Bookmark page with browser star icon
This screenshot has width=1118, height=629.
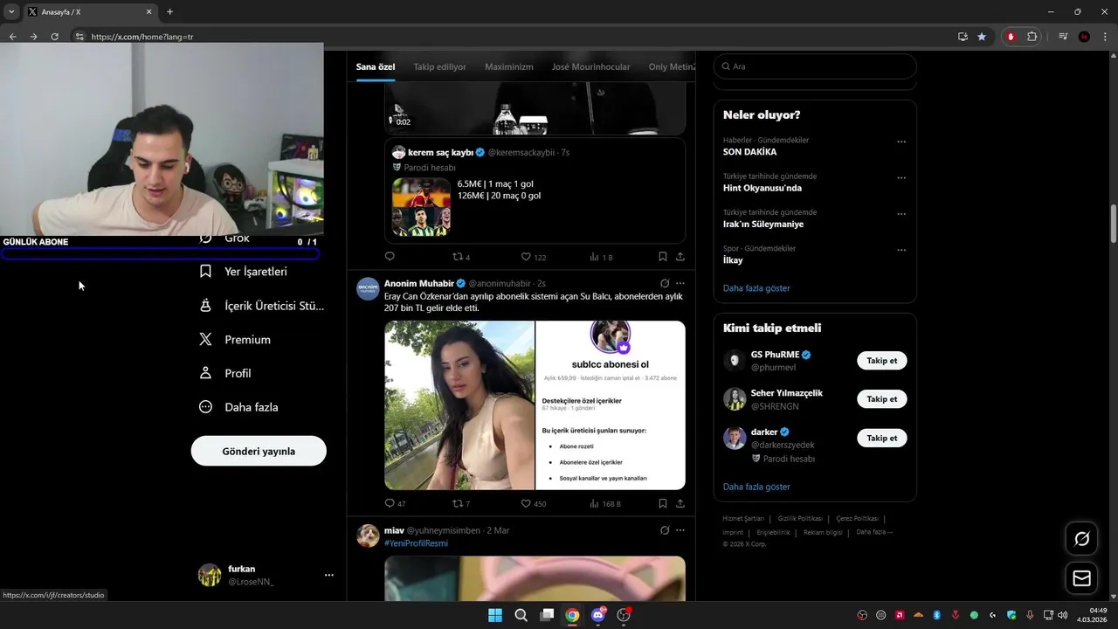982,37
